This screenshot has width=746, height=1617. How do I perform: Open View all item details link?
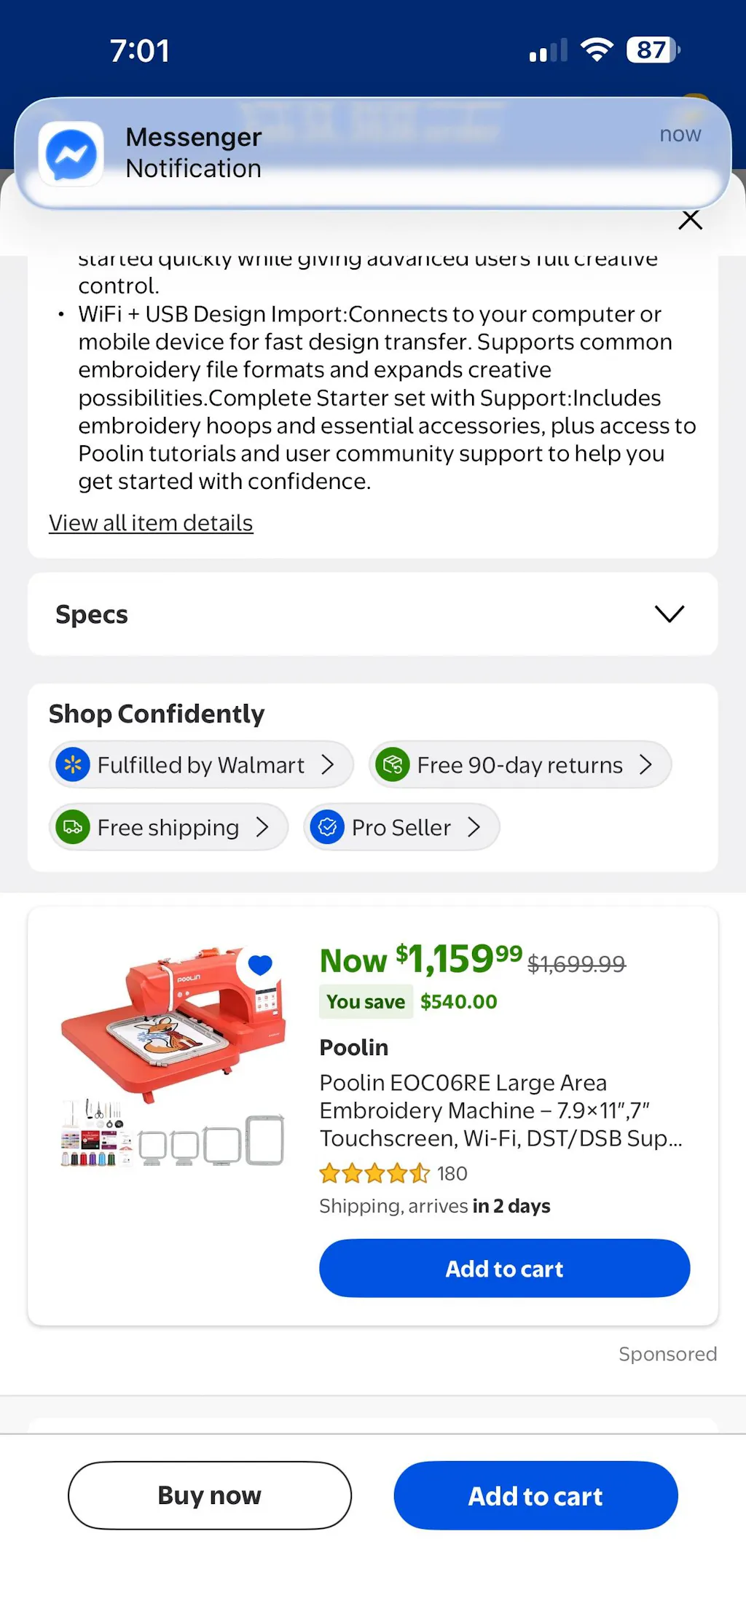(x=151, y=523)
